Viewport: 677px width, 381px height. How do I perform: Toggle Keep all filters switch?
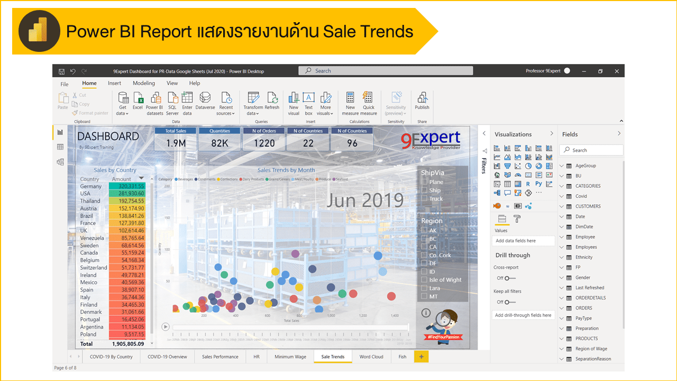pos(510,302)
